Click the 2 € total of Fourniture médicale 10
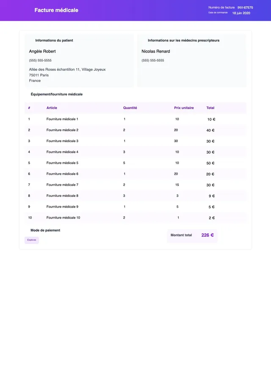271x384 pixels. [212, 218]
